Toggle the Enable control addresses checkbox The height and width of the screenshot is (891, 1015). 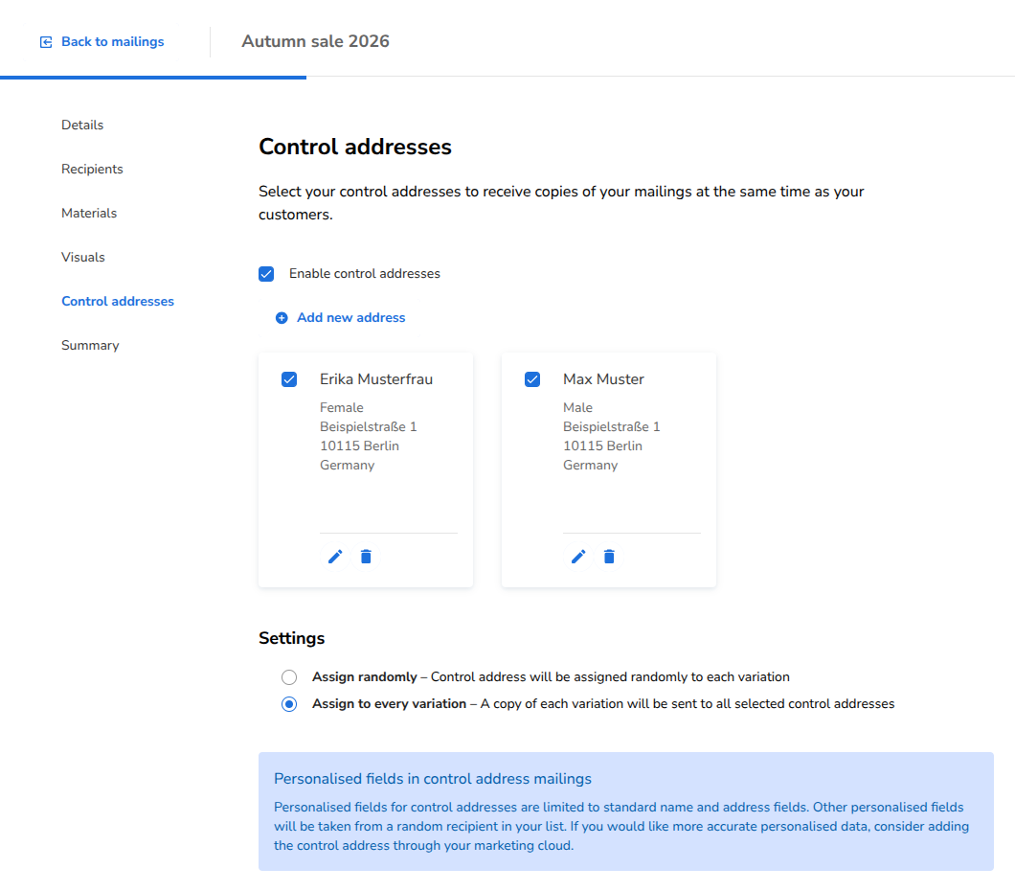266,274
